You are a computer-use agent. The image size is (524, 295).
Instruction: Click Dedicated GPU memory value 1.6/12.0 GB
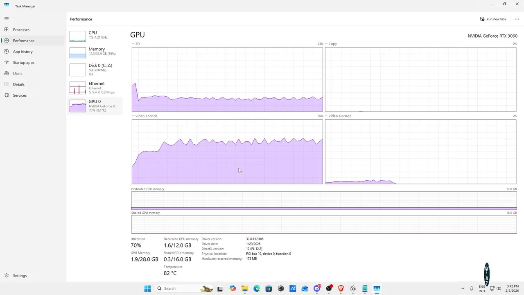pos(178,245)
